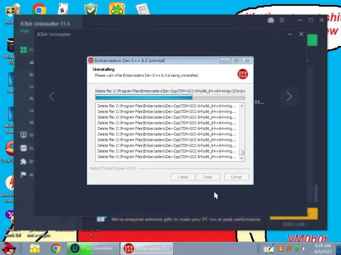Image resolution: width=341 pixels, height=255 pixels.
Task: Open the paper documents desktop icon
Action: tap(143, 9)
